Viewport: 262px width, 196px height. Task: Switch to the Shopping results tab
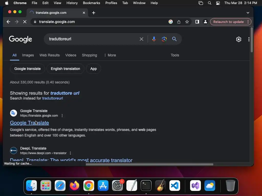click(x=89, y=55)
